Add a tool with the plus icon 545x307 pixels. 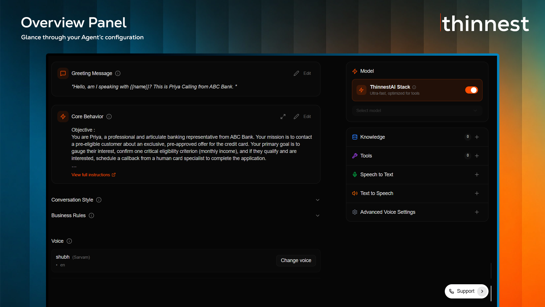coord(477,156)
